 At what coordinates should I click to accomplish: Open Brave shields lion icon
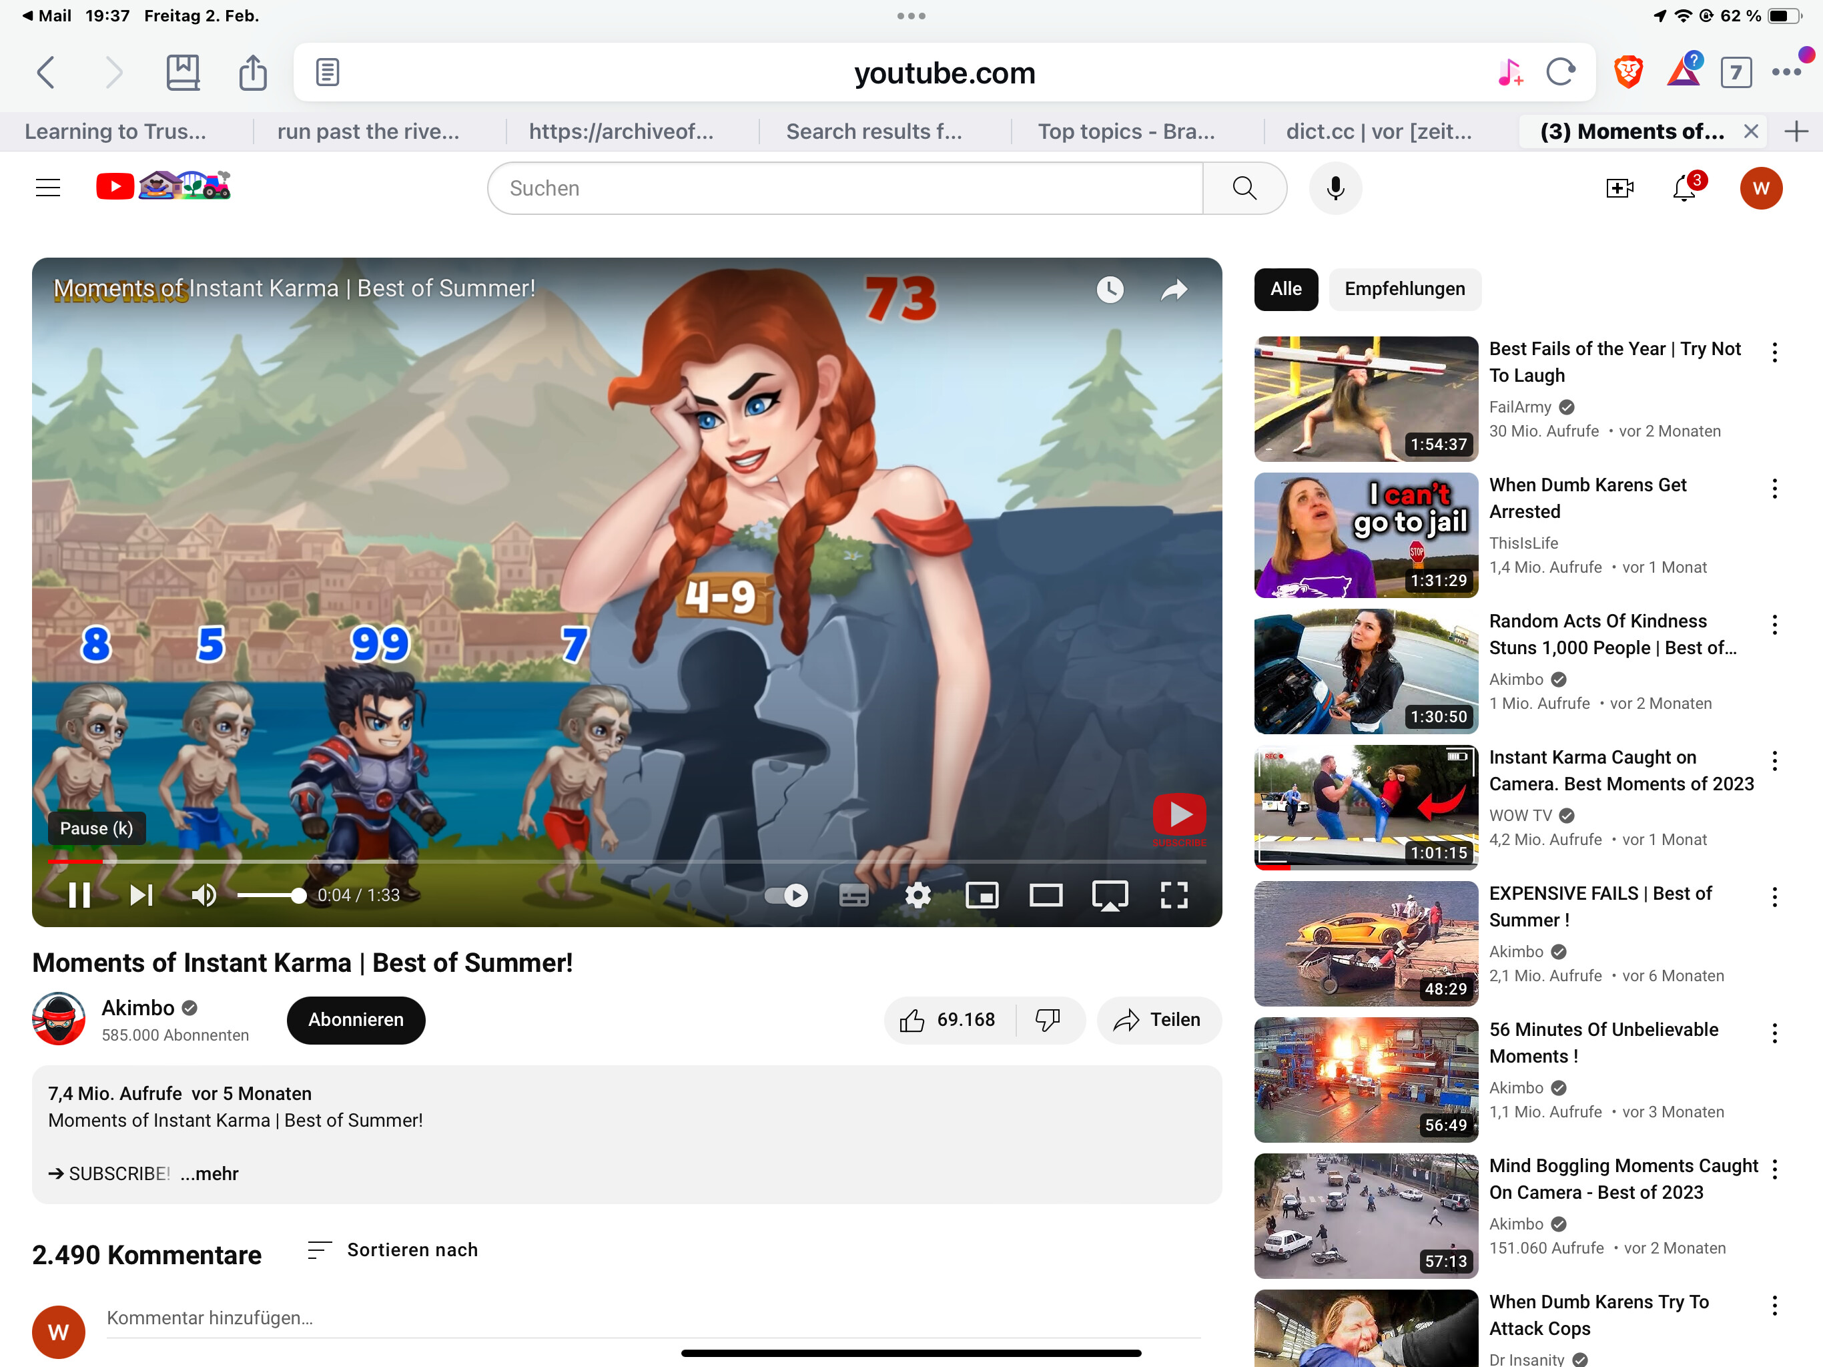tap(1629, 73)
